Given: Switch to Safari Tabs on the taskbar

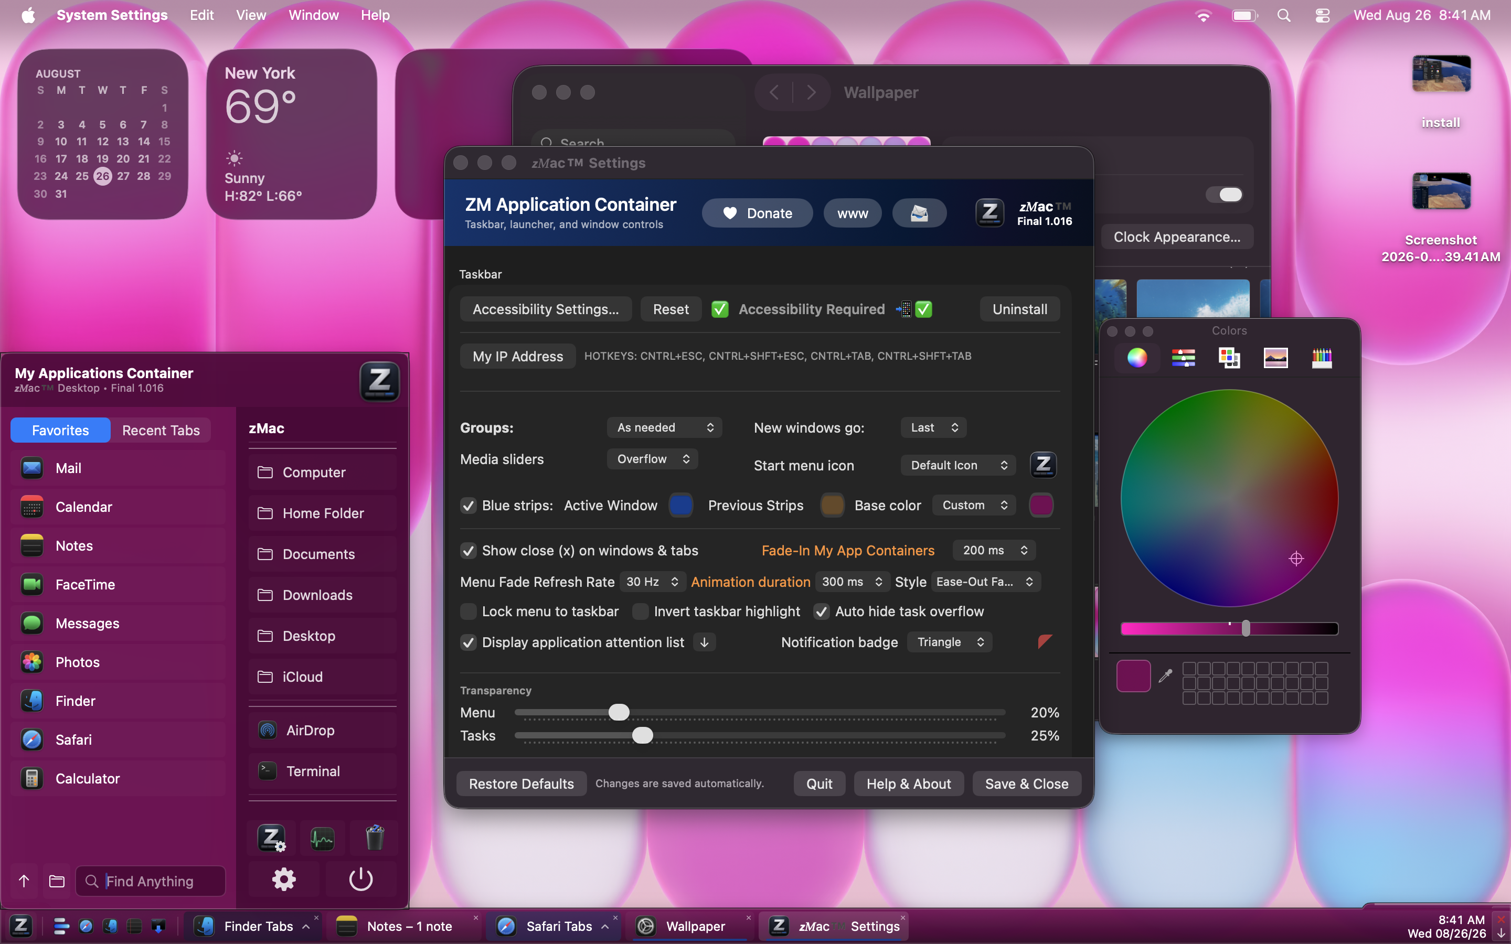Looking at the screenshot, I should 554,926.
